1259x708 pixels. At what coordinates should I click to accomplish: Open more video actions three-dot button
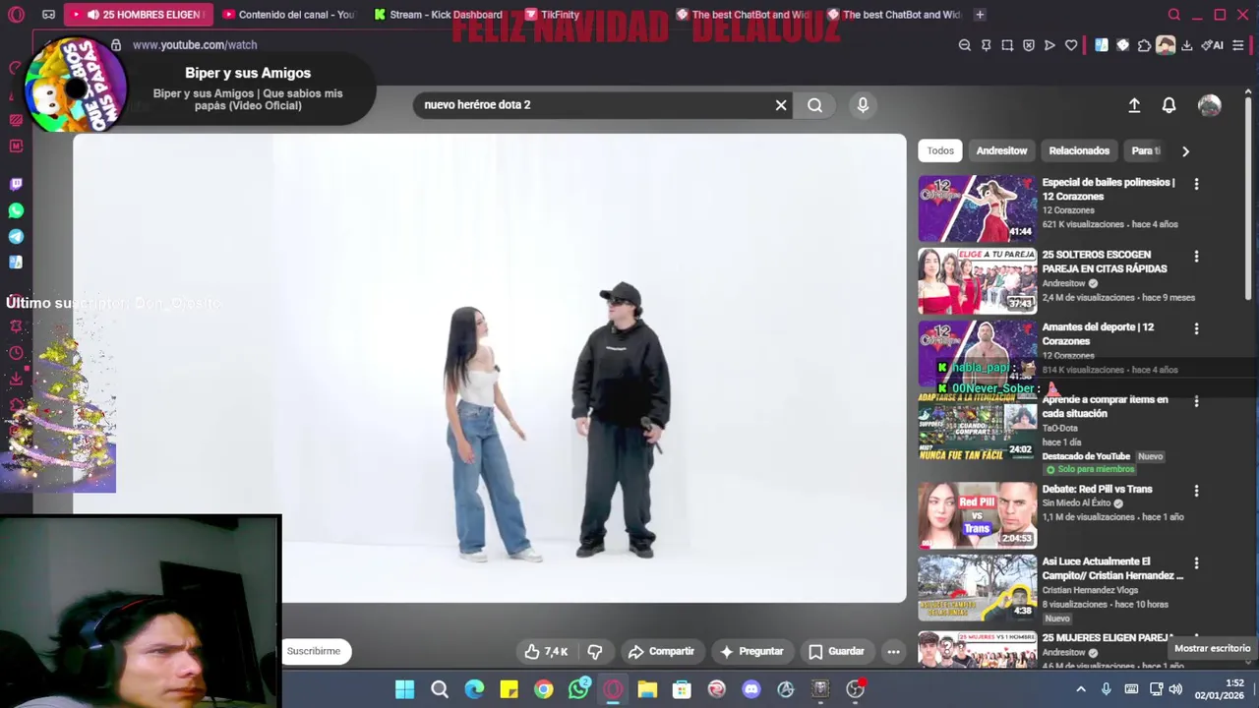tap(893, 651)
